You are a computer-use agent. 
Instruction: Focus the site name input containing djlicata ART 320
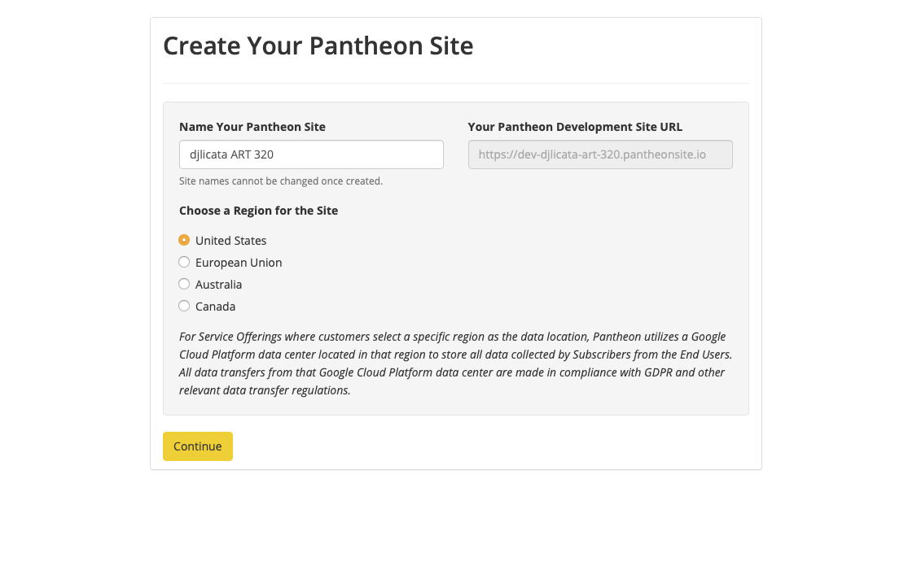[x=311, y=154]
